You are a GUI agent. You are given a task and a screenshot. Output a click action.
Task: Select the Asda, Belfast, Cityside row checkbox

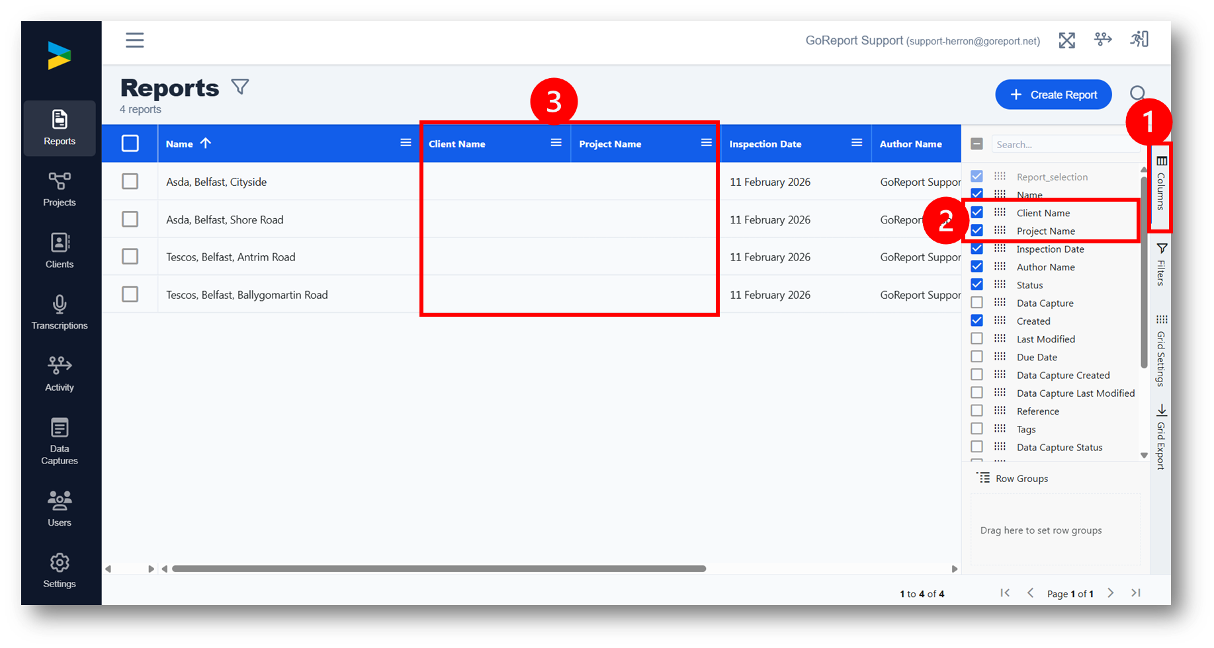click(130, 181)
